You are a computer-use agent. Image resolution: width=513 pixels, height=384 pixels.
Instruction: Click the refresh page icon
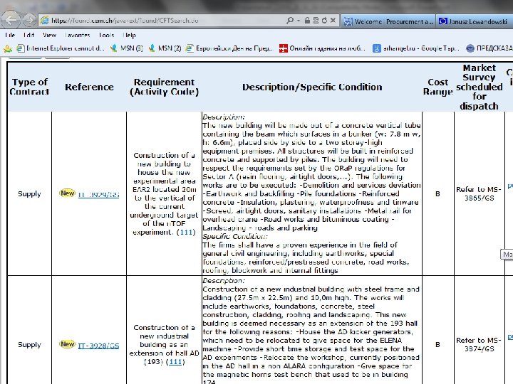tap(324, 20)
